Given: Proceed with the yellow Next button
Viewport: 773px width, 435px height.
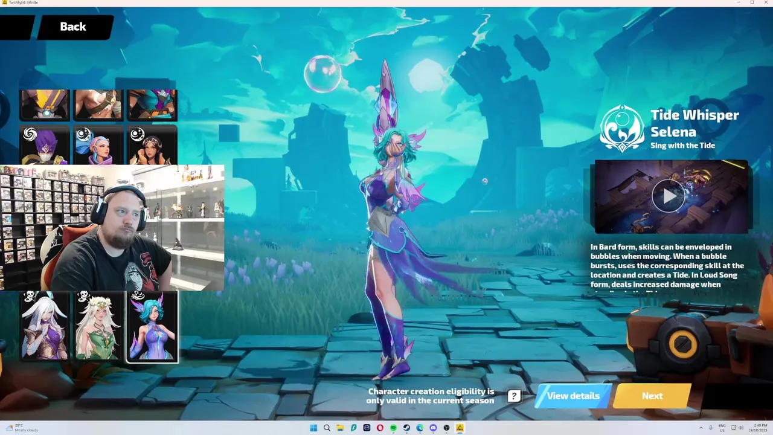Looking at the screenshot, I should click(x=652, y=396).
